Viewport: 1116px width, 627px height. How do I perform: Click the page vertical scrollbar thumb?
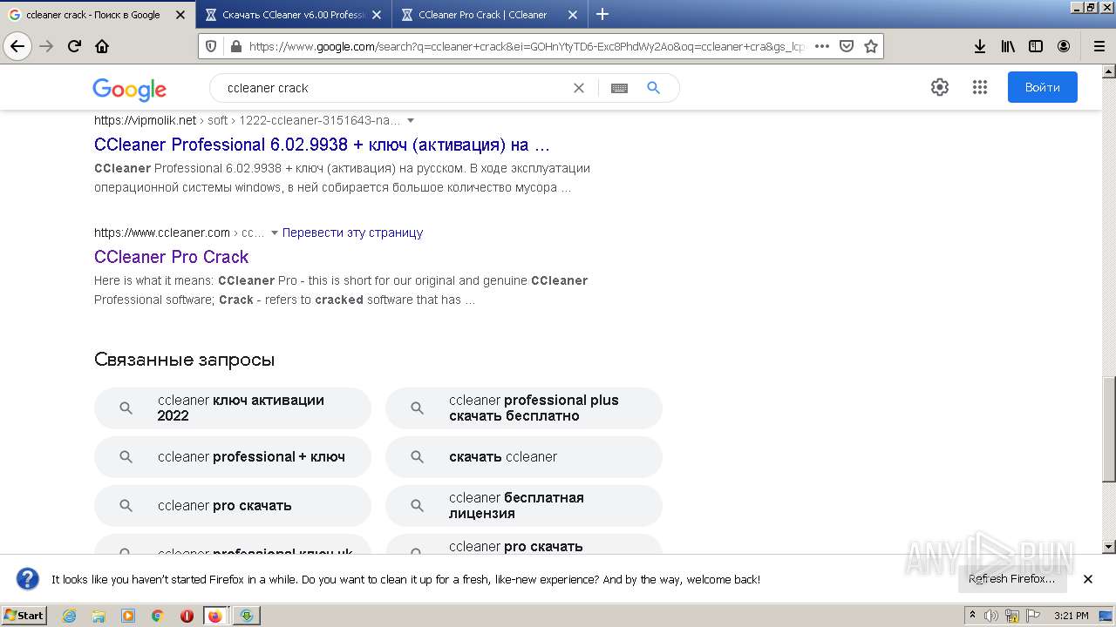tap(1109, 428)
